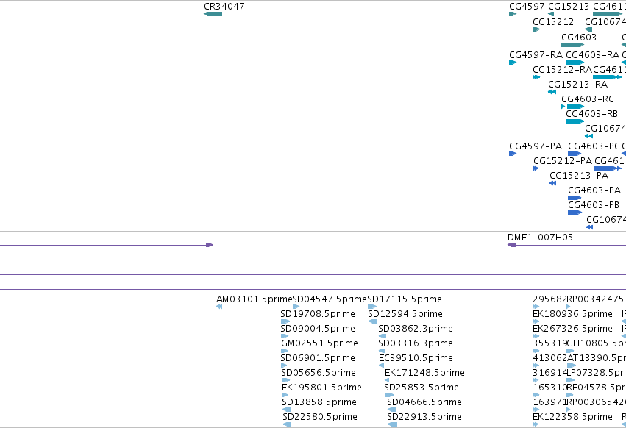
Task: Click protein CG4603-PB
Action: tap(575, 213)
